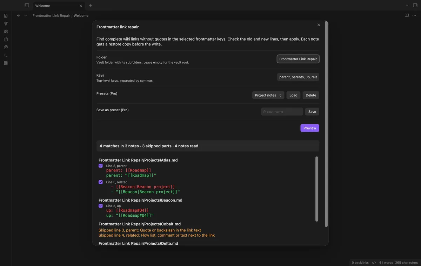Image resolution: width=421 pixels, height=266 pixels.
Task: Click the 'Frontmatter link repair' dialog title
Action: tap(118, 27)
